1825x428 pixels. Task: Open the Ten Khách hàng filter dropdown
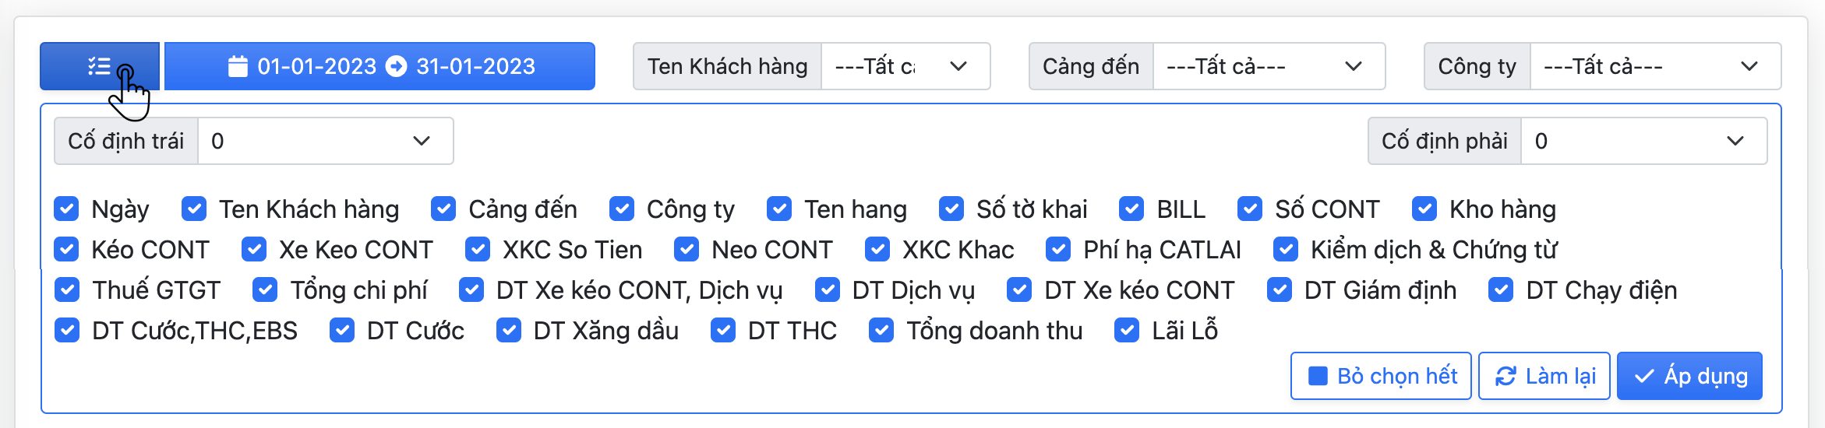point(905,66)
